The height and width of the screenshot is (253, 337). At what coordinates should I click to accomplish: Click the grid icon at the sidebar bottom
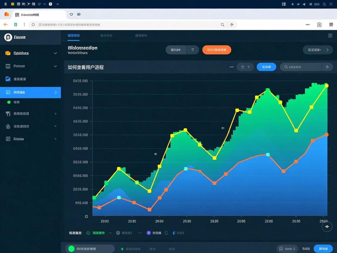(8, 139)
